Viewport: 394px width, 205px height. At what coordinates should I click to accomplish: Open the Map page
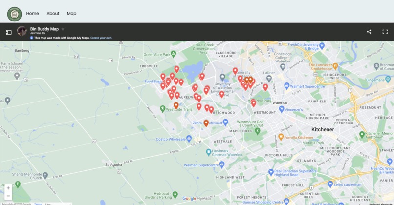pos(71,14)
